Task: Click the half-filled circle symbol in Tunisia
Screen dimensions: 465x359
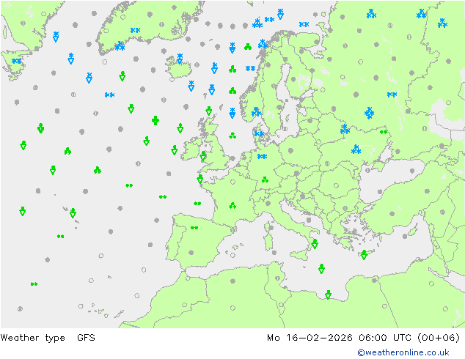Action: 277,278
